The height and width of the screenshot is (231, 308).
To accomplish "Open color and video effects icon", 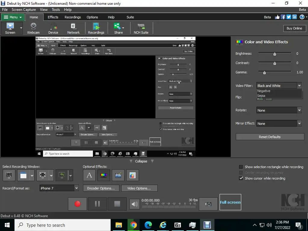I will (x=104, y=175).
